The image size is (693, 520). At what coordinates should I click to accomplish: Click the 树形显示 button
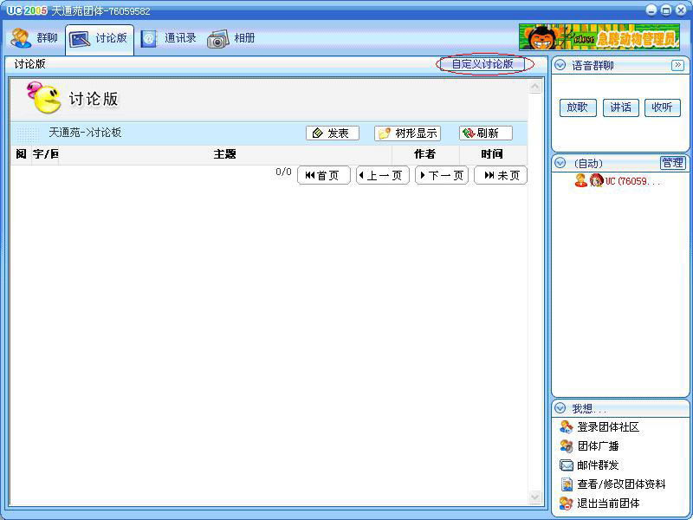407,133
